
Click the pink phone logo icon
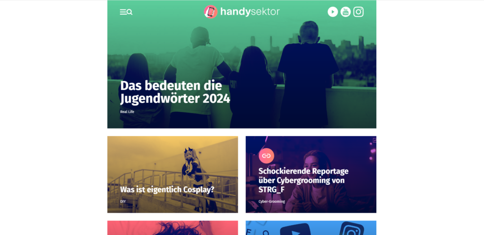tap(210, 12)
